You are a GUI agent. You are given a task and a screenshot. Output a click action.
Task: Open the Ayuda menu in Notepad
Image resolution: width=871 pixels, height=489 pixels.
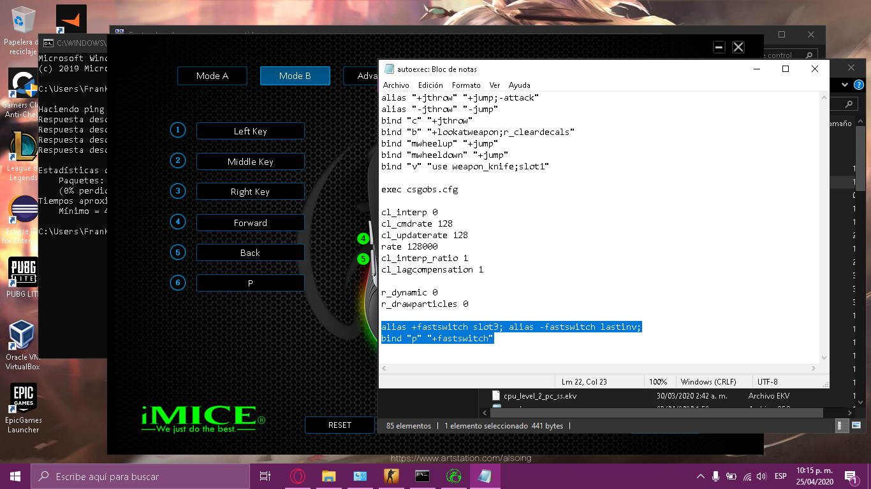click(519, 85)
